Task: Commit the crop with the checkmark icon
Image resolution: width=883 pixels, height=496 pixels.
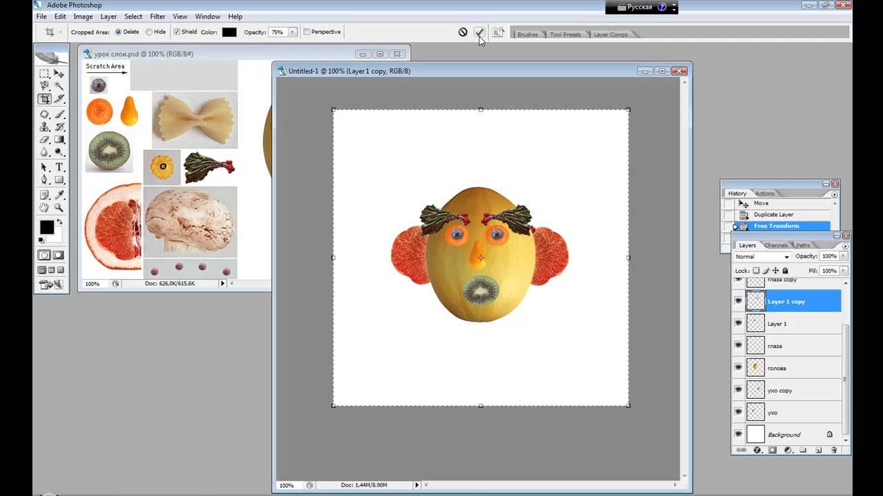Action: pos(479,32)
